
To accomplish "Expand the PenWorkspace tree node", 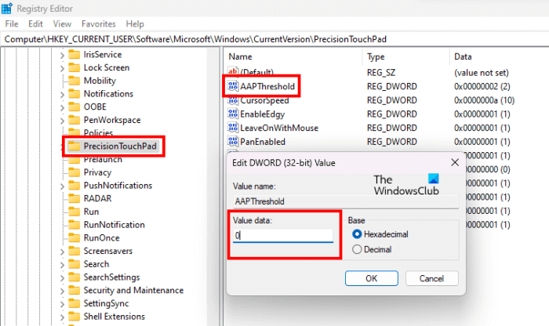I will pos(62,121).
